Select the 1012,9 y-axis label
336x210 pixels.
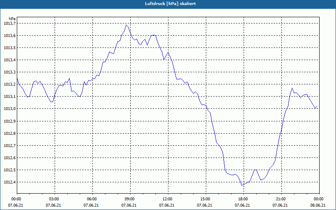tap(10, 121)
